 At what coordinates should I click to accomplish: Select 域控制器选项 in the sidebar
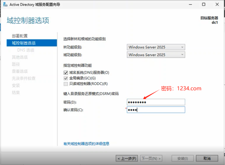32,43
